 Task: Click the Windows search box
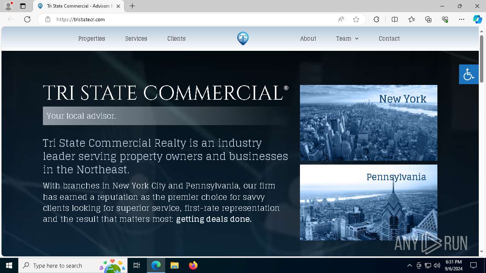[73, 265]
